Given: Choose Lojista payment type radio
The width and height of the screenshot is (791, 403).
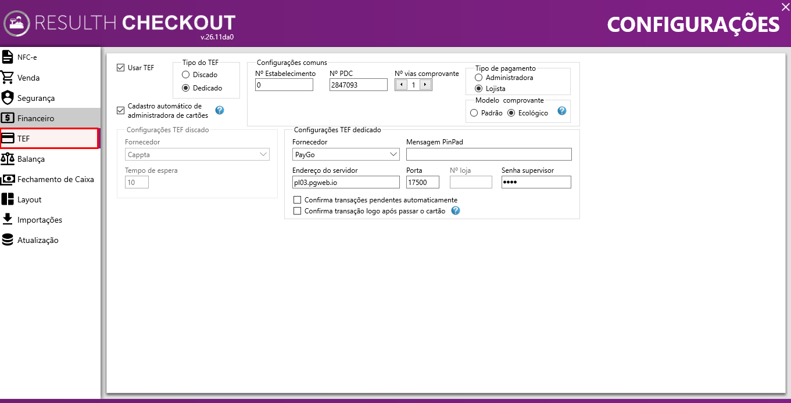Looking at the screenshot, I should 478,88.
